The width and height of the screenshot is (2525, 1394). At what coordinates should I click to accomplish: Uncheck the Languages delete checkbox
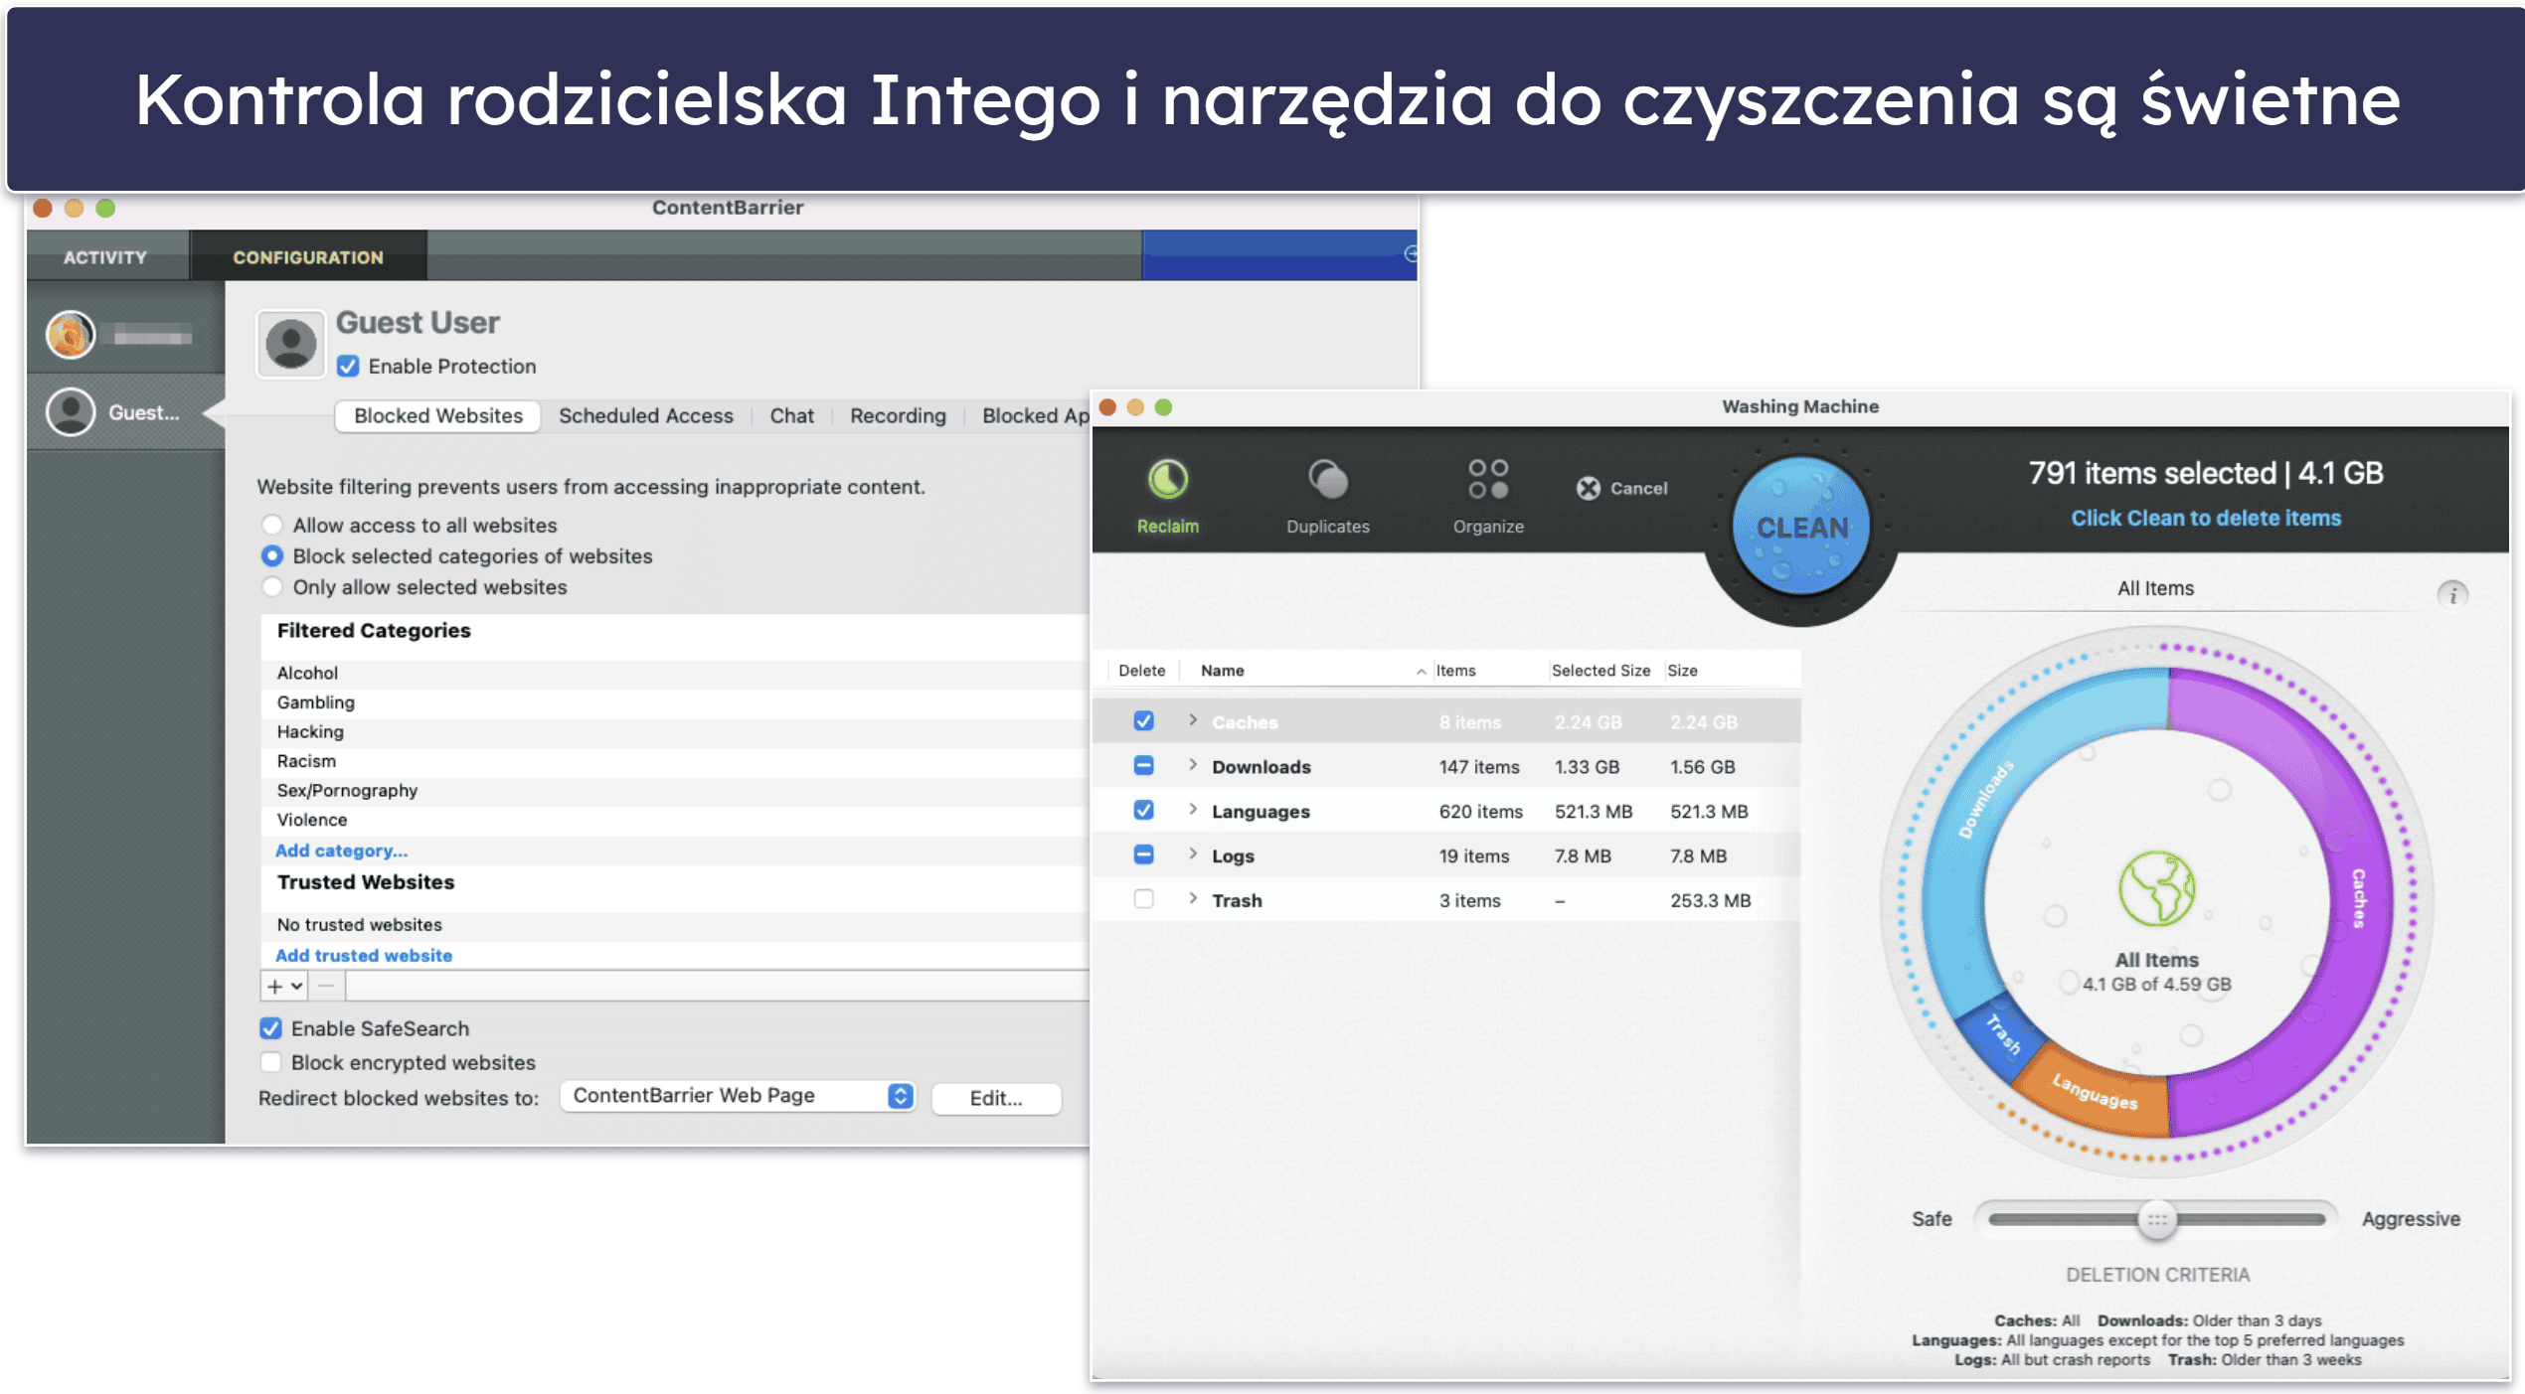pos(1143,811)
